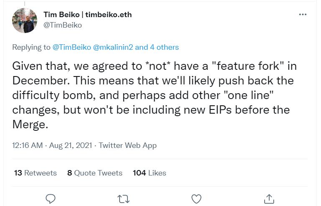This screenshot has height=206, width=321.
Task: Like the tweet with the heart icon
Action: click(196, 199)
